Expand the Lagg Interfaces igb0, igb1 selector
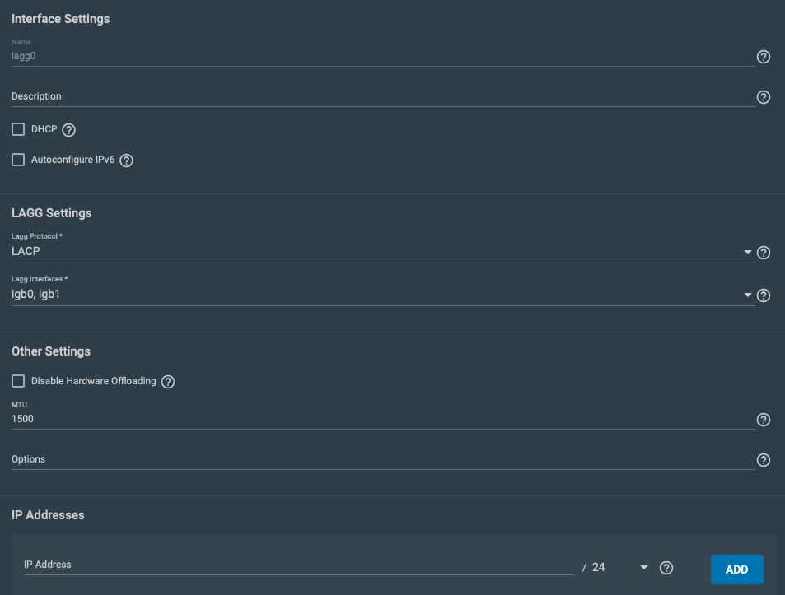 pyautogui.click(x=383, y=295)
